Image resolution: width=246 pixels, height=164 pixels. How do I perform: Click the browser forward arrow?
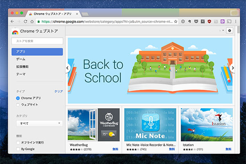click(19, 21)
